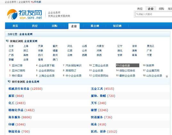Browse companies in 重庆
The height and width of the screenshot is (135, 172).
tap(55, 46)
